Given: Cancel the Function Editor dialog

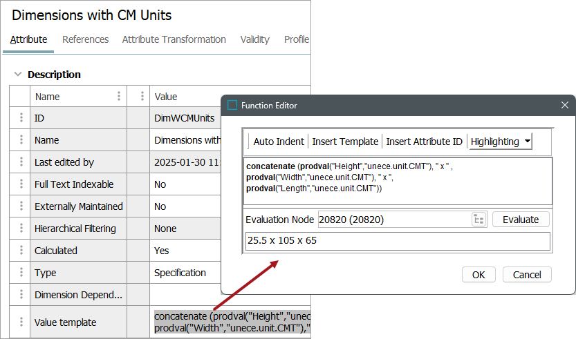Looking at the screenshot, I should pos(526,274).
